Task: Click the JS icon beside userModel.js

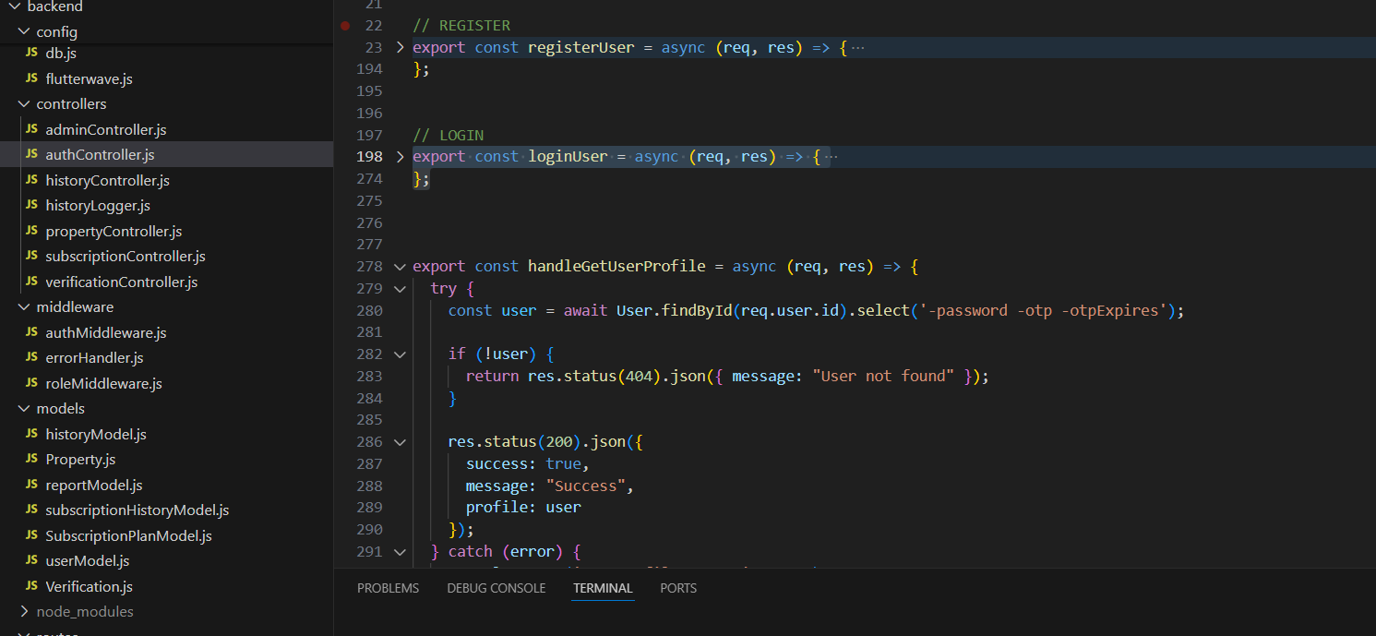Action: tap(31, 561)
